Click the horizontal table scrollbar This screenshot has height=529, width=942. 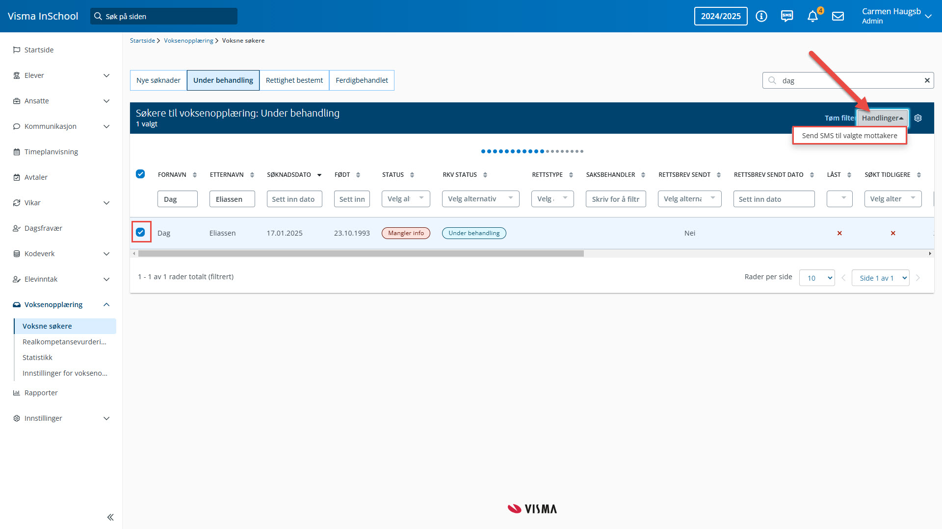tap(361, 254)
